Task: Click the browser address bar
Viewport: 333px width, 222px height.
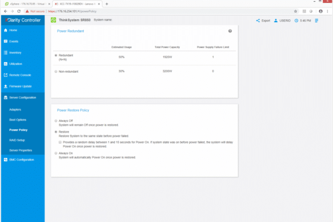Action: click(x=170, y=11)
